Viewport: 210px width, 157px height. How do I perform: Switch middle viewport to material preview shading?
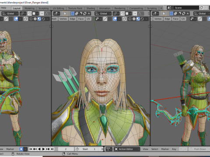138,19
